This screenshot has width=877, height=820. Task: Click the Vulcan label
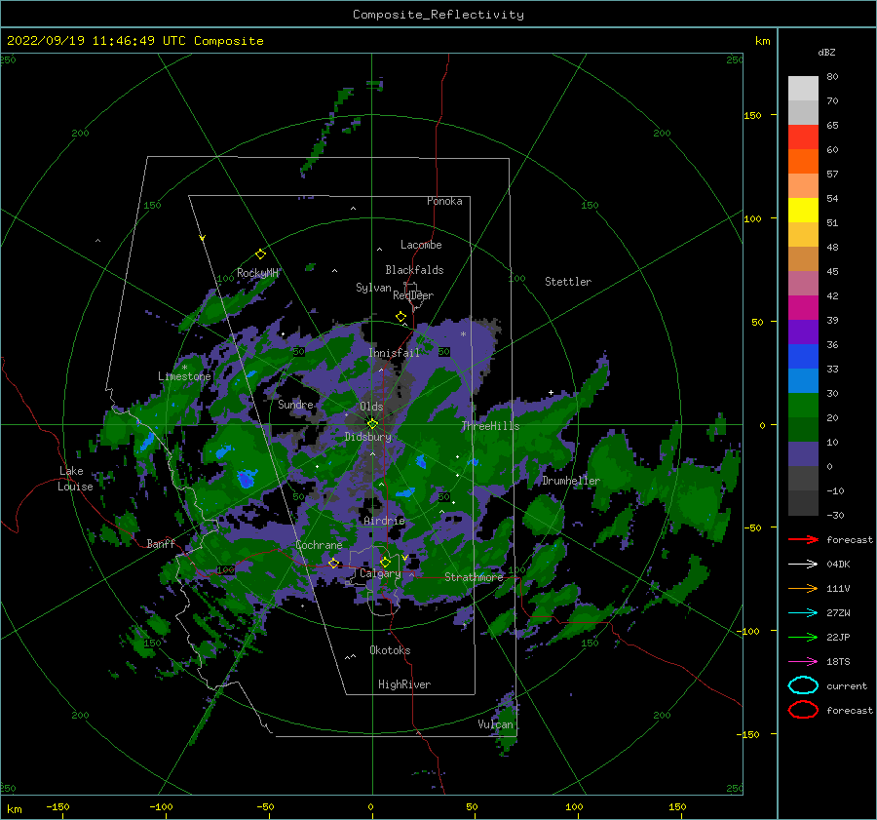[495, 724]
